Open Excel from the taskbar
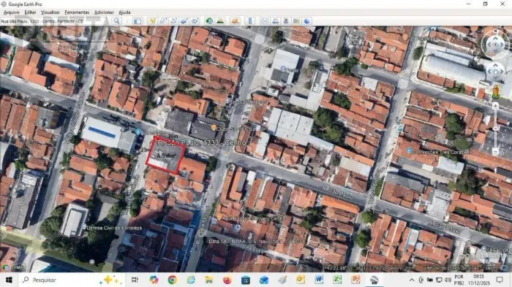This screenshot has height=287, width=512. click(337, 280)
